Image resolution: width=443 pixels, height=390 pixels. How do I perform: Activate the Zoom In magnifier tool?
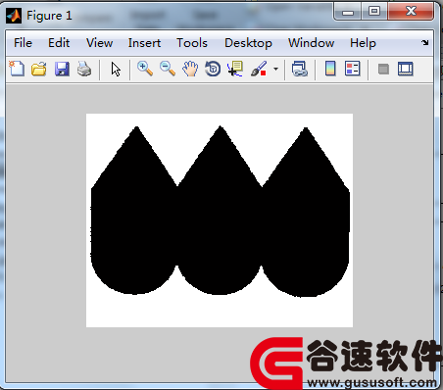[145, 69]
